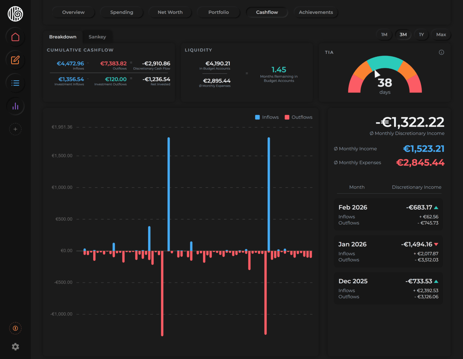Click the plus icon to add new item
This screenshot has height=359, width=463.
(15, 129)
